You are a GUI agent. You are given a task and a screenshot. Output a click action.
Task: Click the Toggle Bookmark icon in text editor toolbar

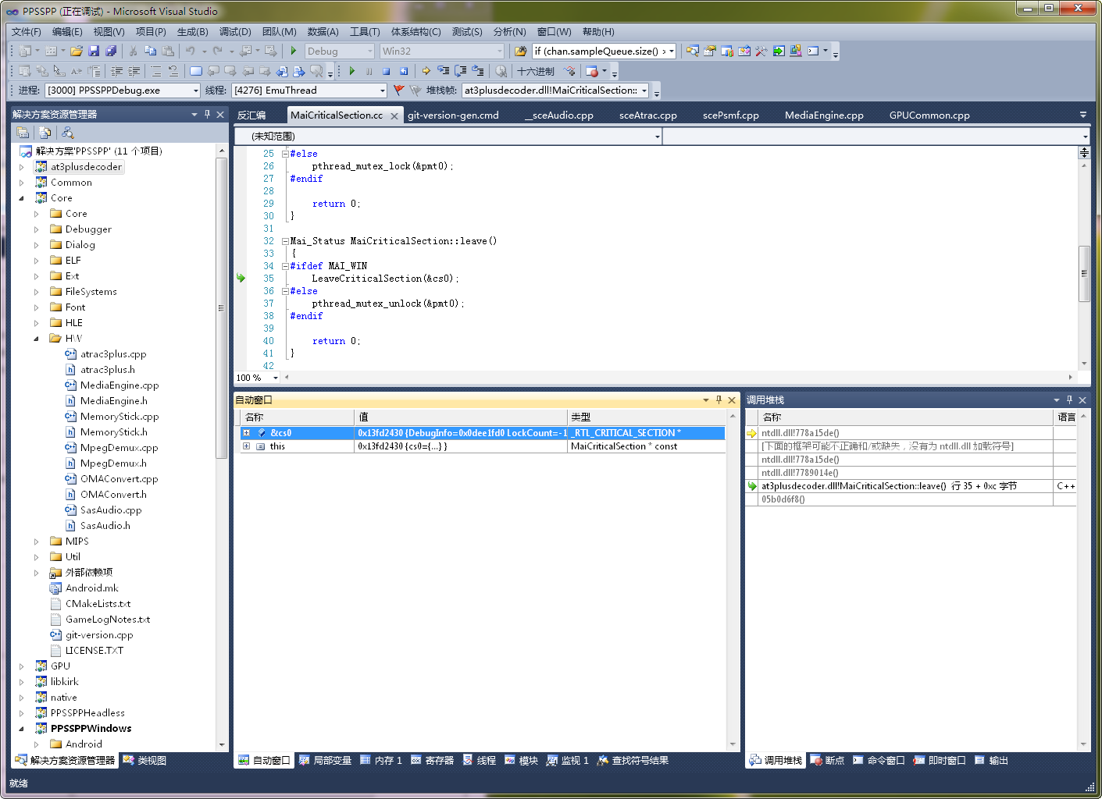click(x=196, y=71)
